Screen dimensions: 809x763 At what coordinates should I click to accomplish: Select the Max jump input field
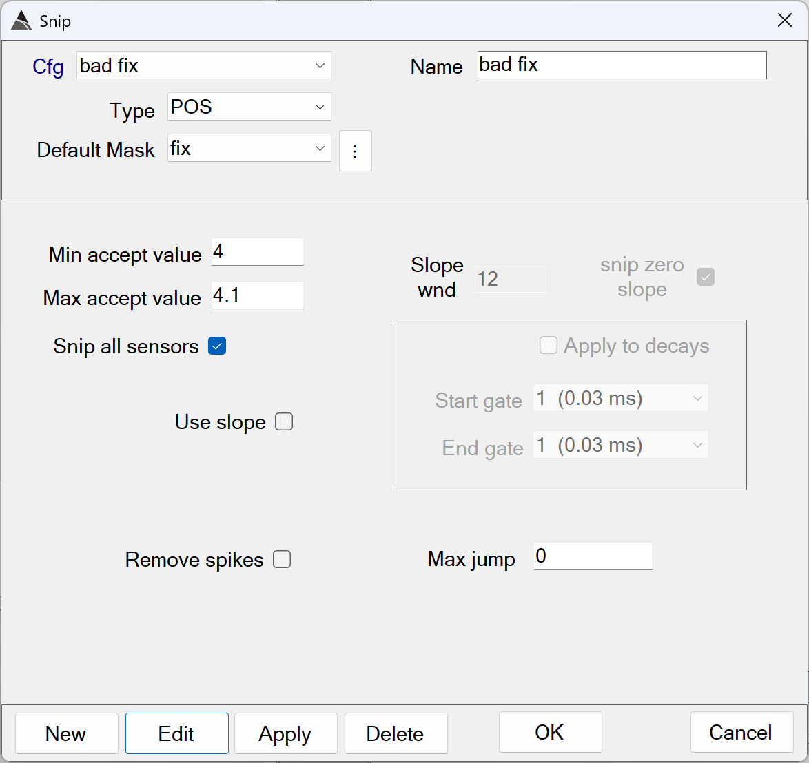tap(593, 556)
